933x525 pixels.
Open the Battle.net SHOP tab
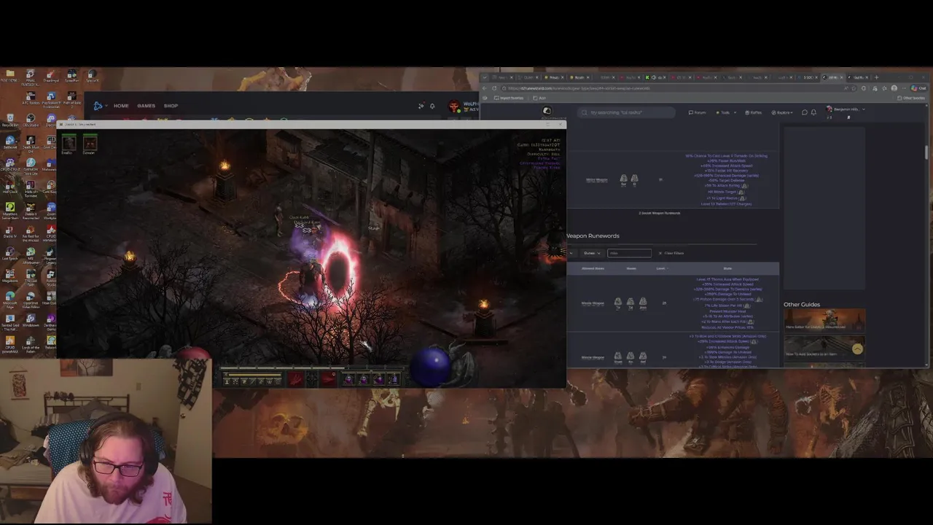coord(171,106)
